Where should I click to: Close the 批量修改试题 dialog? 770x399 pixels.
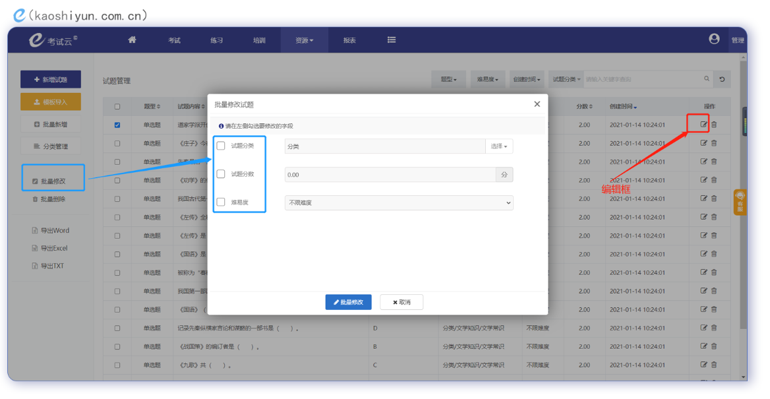[537, 104]
